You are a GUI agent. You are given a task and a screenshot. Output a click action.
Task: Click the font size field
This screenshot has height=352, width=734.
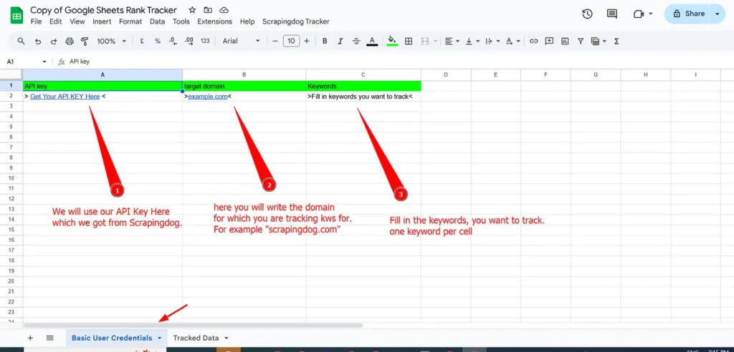tap(291, 41)
